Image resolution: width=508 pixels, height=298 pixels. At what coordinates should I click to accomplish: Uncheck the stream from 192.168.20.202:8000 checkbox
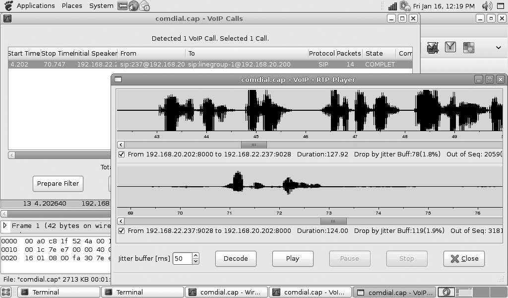point(122,154)
